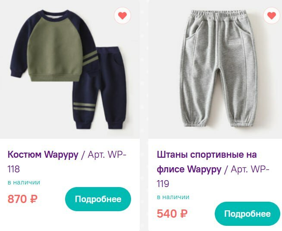Toggle heart icon on gray sweatpants card
282x231 pixels.
pyautogui.click(x=272, y=16)
